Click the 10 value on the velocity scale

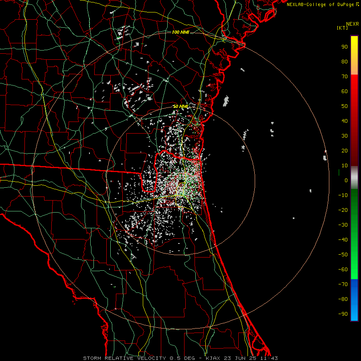pyautogui.click(x=345, y=166)
